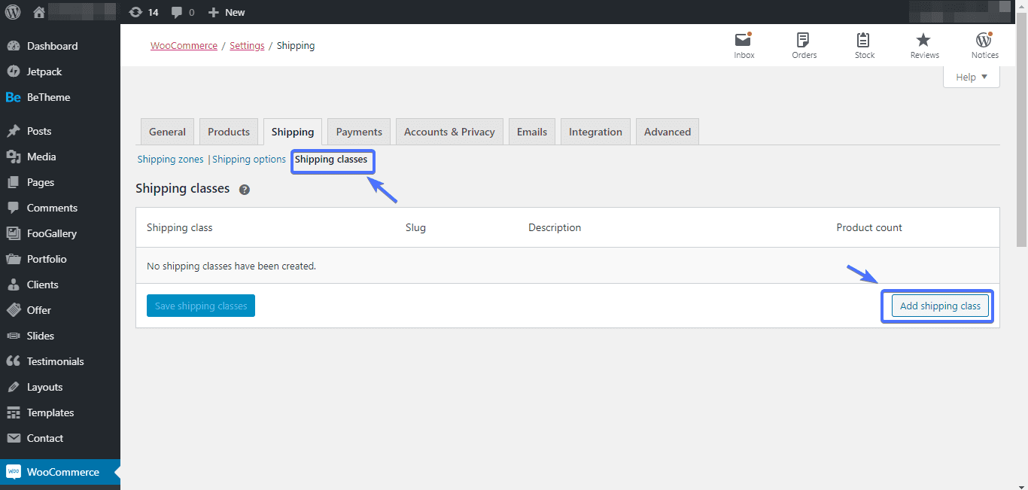The height and width of the screenshot is (490, 1028).
Task: Click the Description column header
Action: pos(555,227)
